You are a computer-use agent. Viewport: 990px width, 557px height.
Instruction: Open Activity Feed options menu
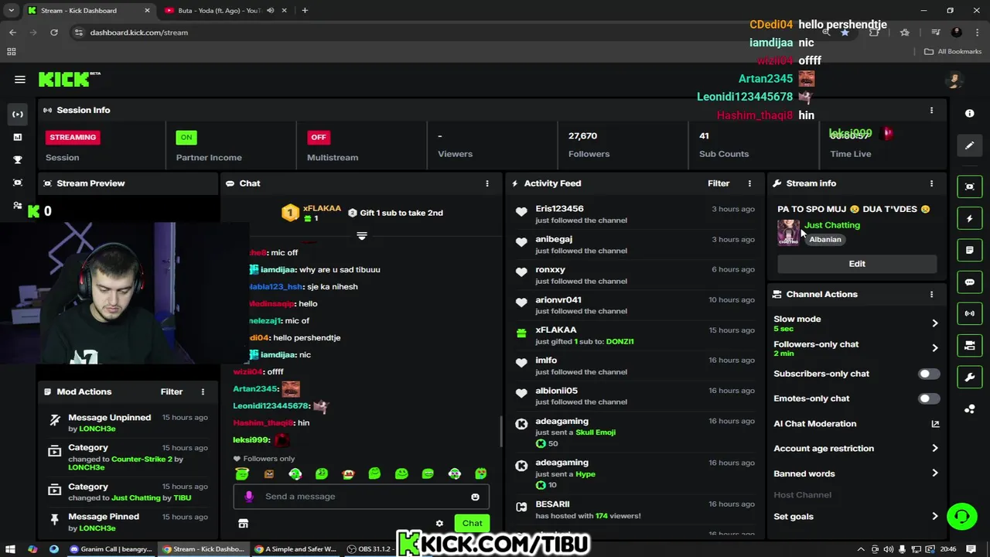click(749, 183)
